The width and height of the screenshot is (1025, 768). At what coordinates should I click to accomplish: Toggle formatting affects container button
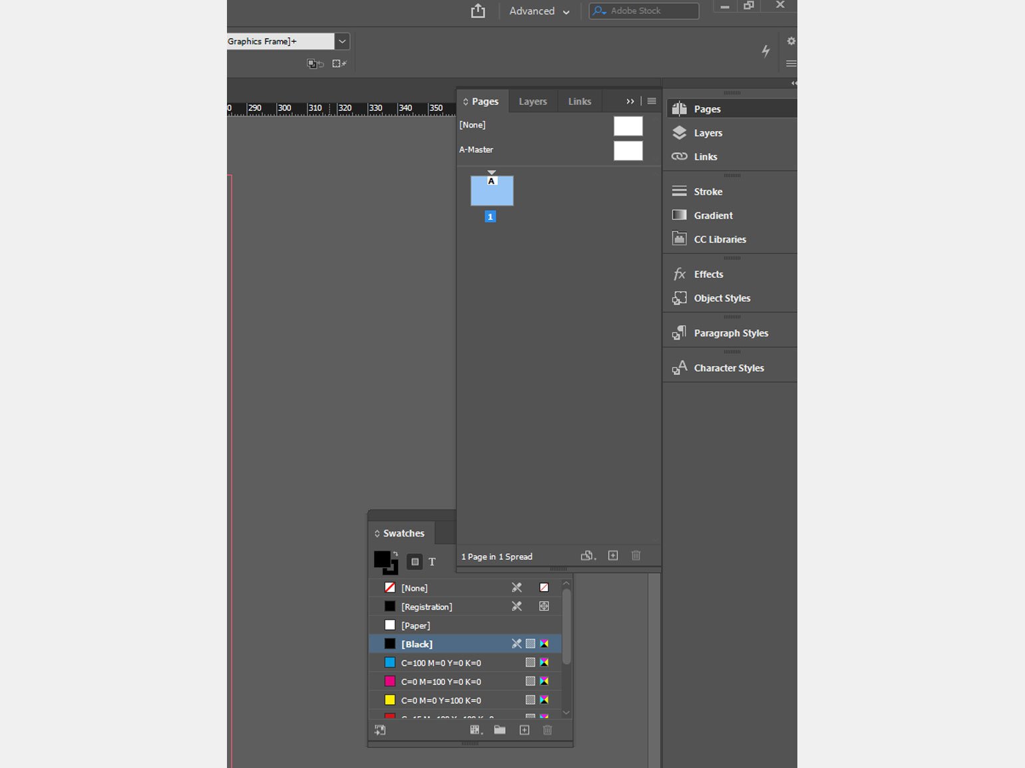[415, 562]
